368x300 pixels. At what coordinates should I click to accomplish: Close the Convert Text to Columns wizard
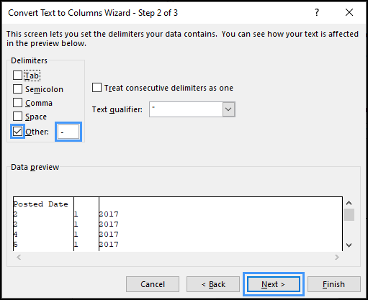[x=349, y=12]
